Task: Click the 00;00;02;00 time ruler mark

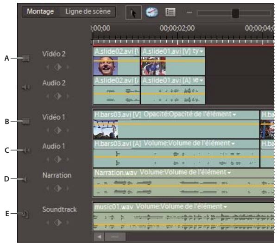Action: (x=177, y=28)
